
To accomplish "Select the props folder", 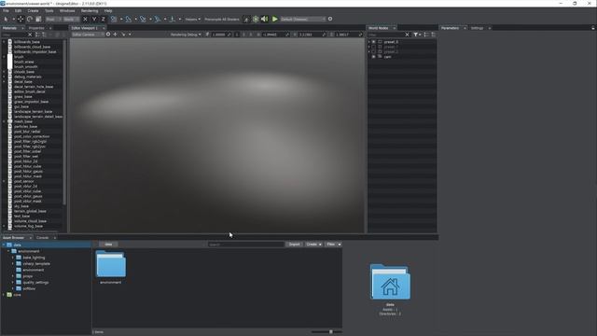I will point(28,276).
